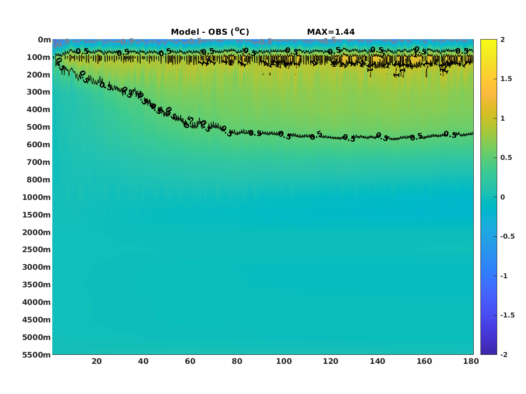Image resolution: width=526 pixels, height=394 pixels.
Task: Click the colorbar tick label '2'
Action: [x=503, y=40]
